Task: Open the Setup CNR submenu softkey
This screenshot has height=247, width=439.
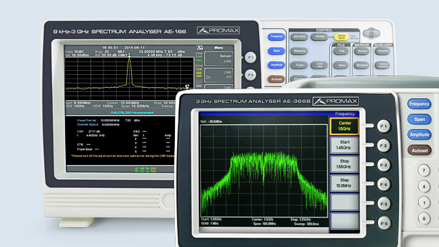Action: pyautogui.click(x=219, y=58)
